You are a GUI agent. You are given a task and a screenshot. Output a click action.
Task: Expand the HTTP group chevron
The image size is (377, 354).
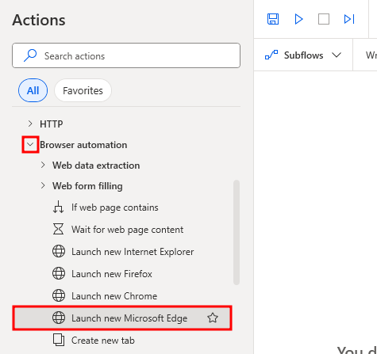(30, 124)
